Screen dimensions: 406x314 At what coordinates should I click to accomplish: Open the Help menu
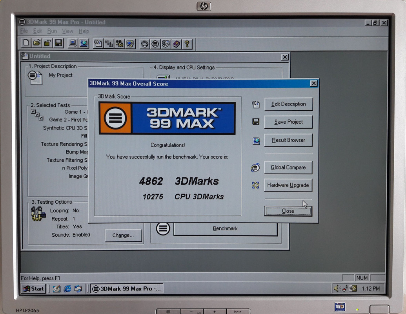[x=84, y=31]
